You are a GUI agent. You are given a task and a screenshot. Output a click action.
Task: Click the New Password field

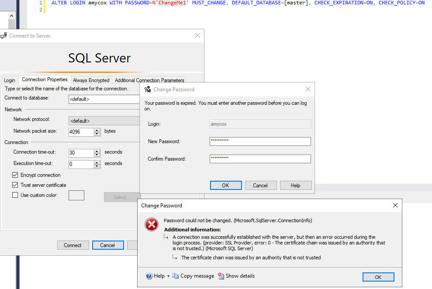click(x=260, y=141)
